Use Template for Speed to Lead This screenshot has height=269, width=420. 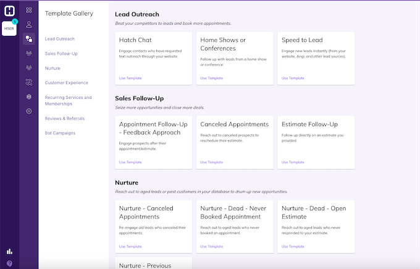[293, 78]
